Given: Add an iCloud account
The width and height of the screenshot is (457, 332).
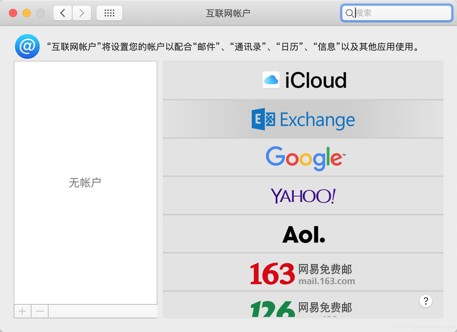Looking at the screenshot, I should [x=303, y=80].
